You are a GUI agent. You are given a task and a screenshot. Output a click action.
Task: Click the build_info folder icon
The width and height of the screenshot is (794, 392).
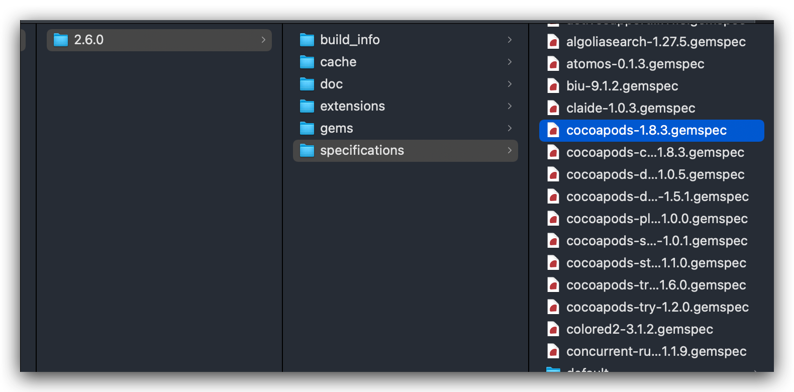coord(307,40)
